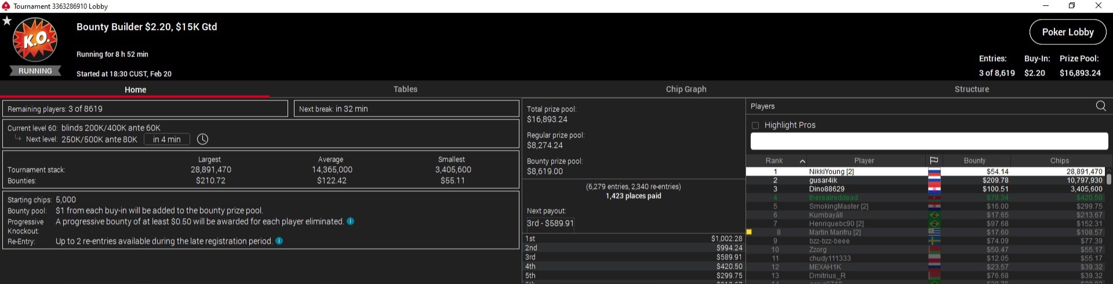Select player NikkiYoung [2] row
Image resolution: width=1113 pixels, height=284 pixels.
tap(926, 172)
